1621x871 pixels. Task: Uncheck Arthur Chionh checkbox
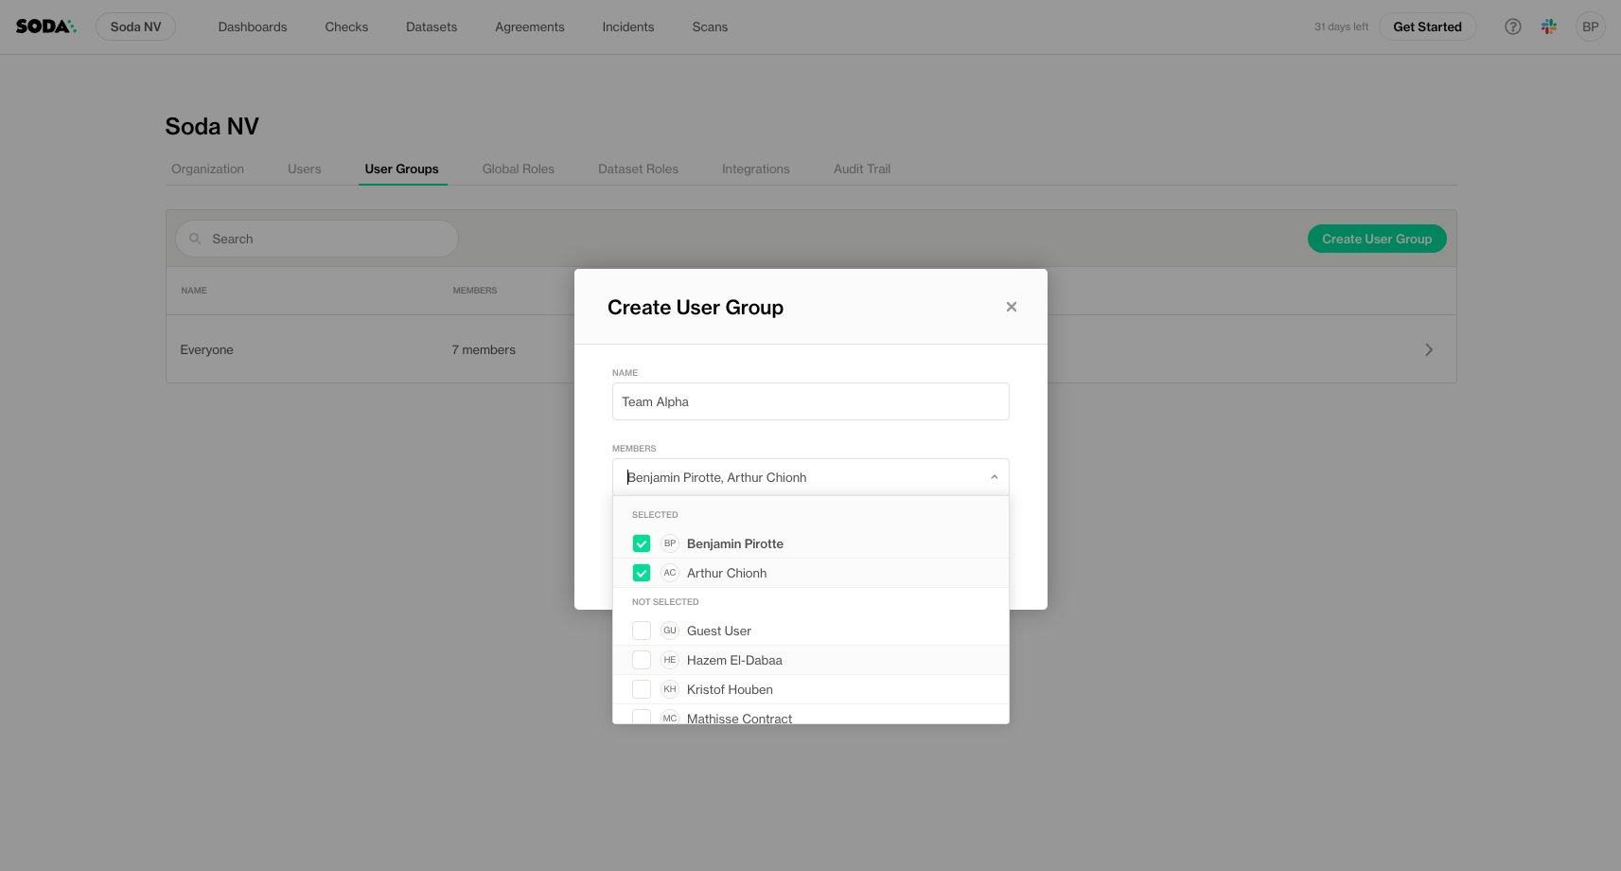(x=642, y=573)
